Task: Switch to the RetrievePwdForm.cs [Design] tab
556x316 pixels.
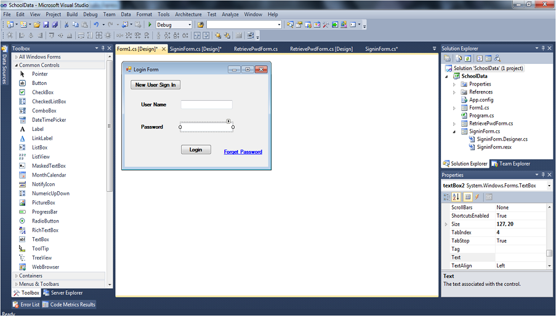Action: 321,49
